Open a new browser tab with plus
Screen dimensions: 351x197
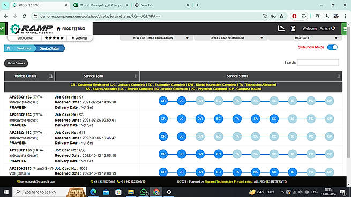pyautogui.click(x=197, y=5)
